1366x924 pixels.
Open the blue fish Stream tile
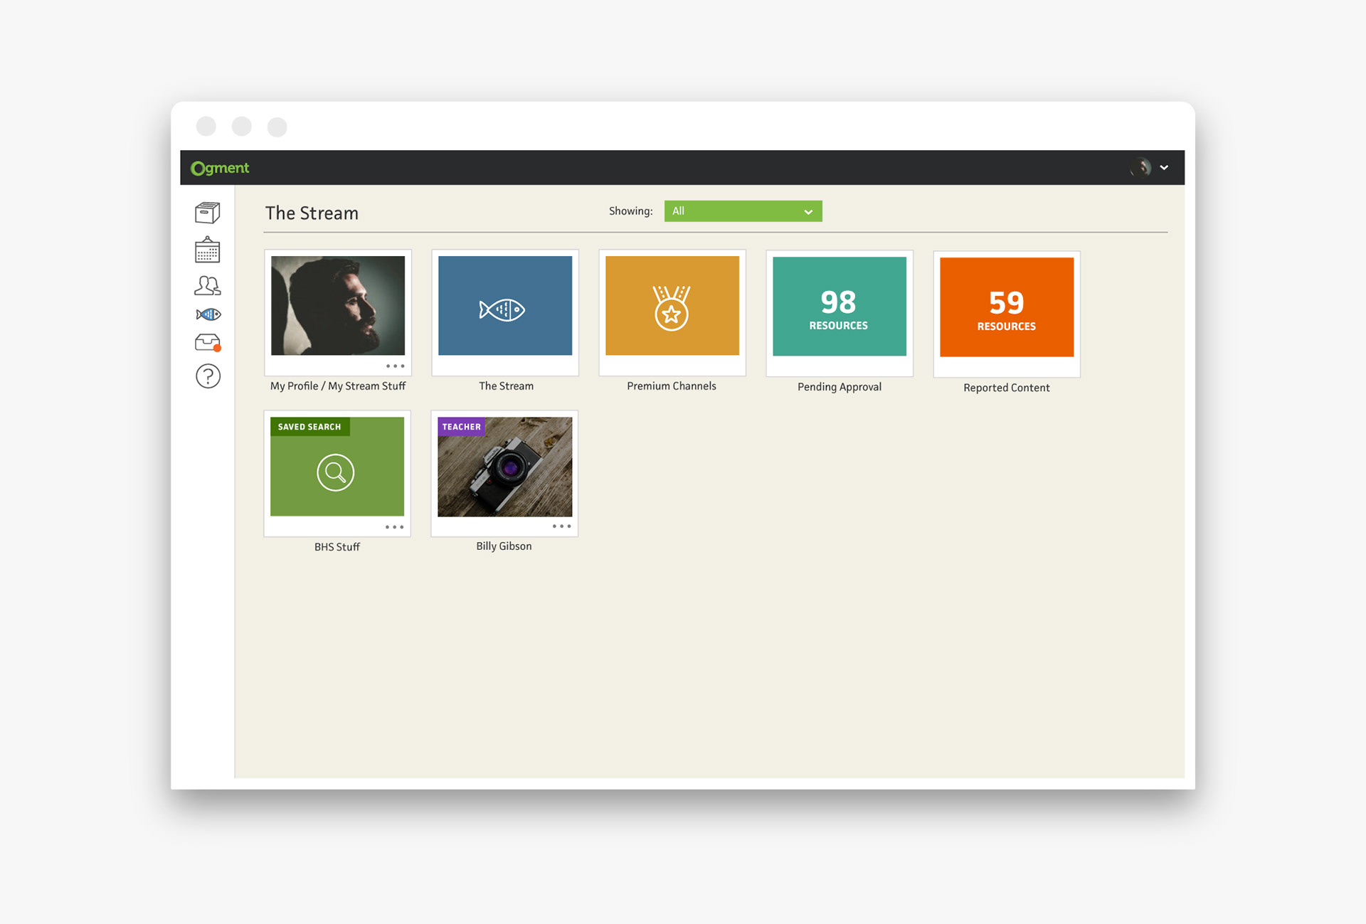coord(505,306)
